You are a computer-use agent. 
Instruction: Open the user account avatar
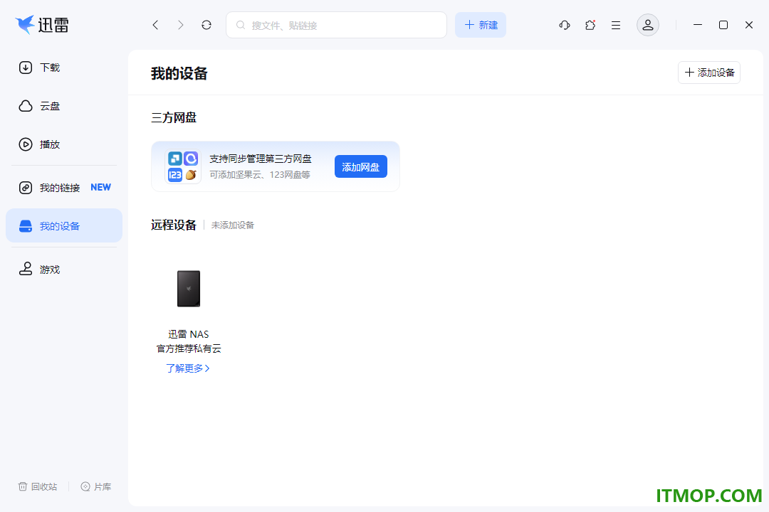tap(648, 25)
